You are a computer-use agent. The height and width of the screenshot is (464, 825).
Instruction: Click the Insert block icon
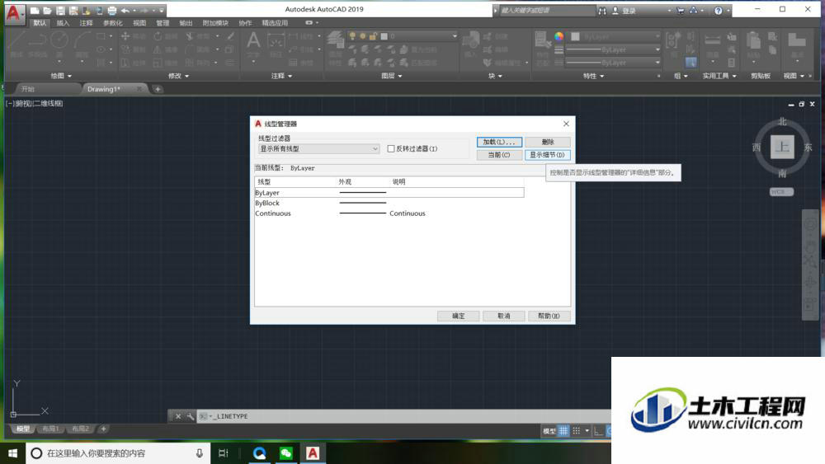pos(470,41)
